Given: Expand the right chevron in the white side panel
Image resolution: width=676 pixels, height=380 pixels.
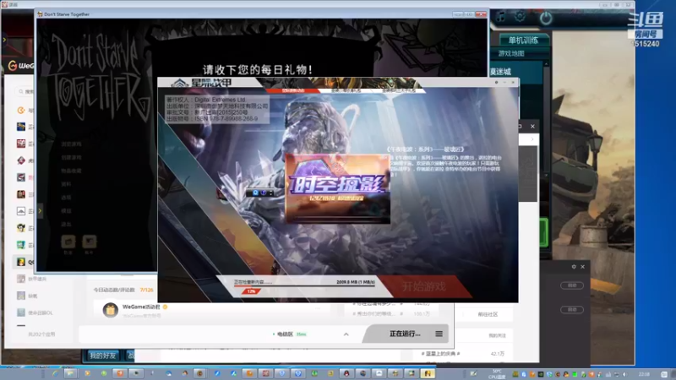Looking at the screenshot, I should coord(532,138).
